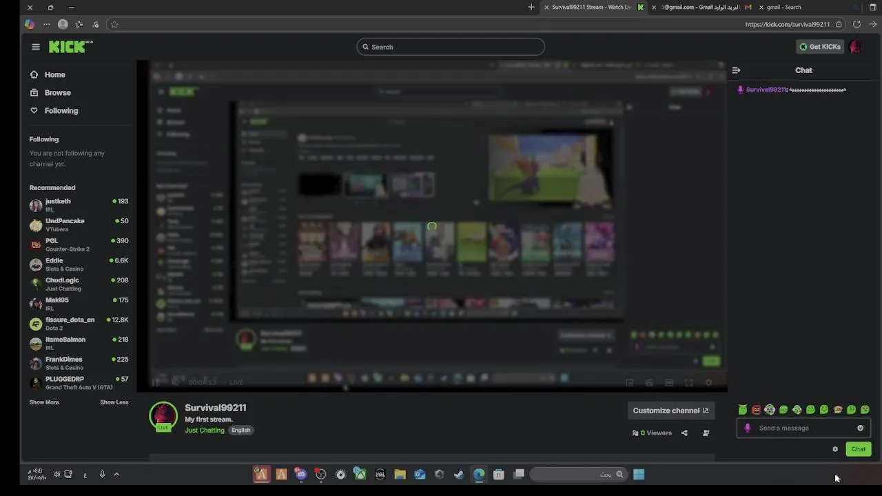Switch to Survival99211 Stream tab
882x496 pixels.
(x=593, y=7)
